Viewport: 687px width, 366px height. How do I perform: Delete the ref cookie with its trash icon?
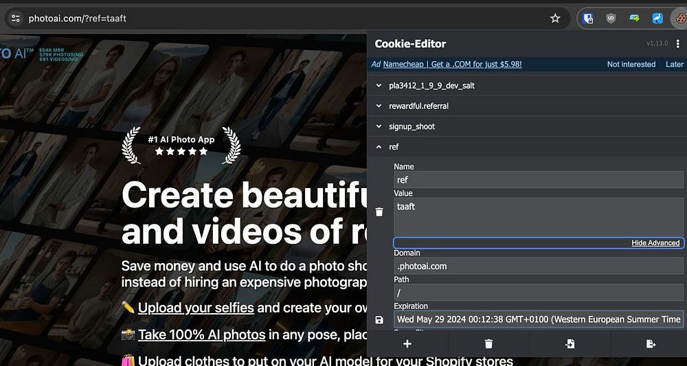379,212
